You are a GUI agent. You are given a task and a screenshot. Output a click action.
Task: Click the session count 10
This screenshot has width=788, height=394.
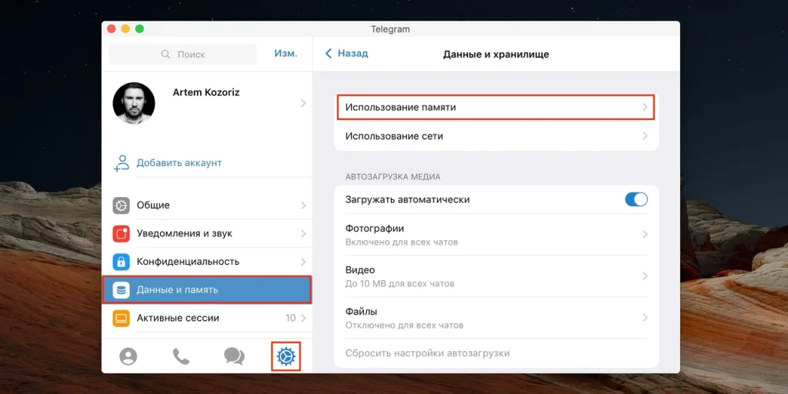tap(290, 318)
